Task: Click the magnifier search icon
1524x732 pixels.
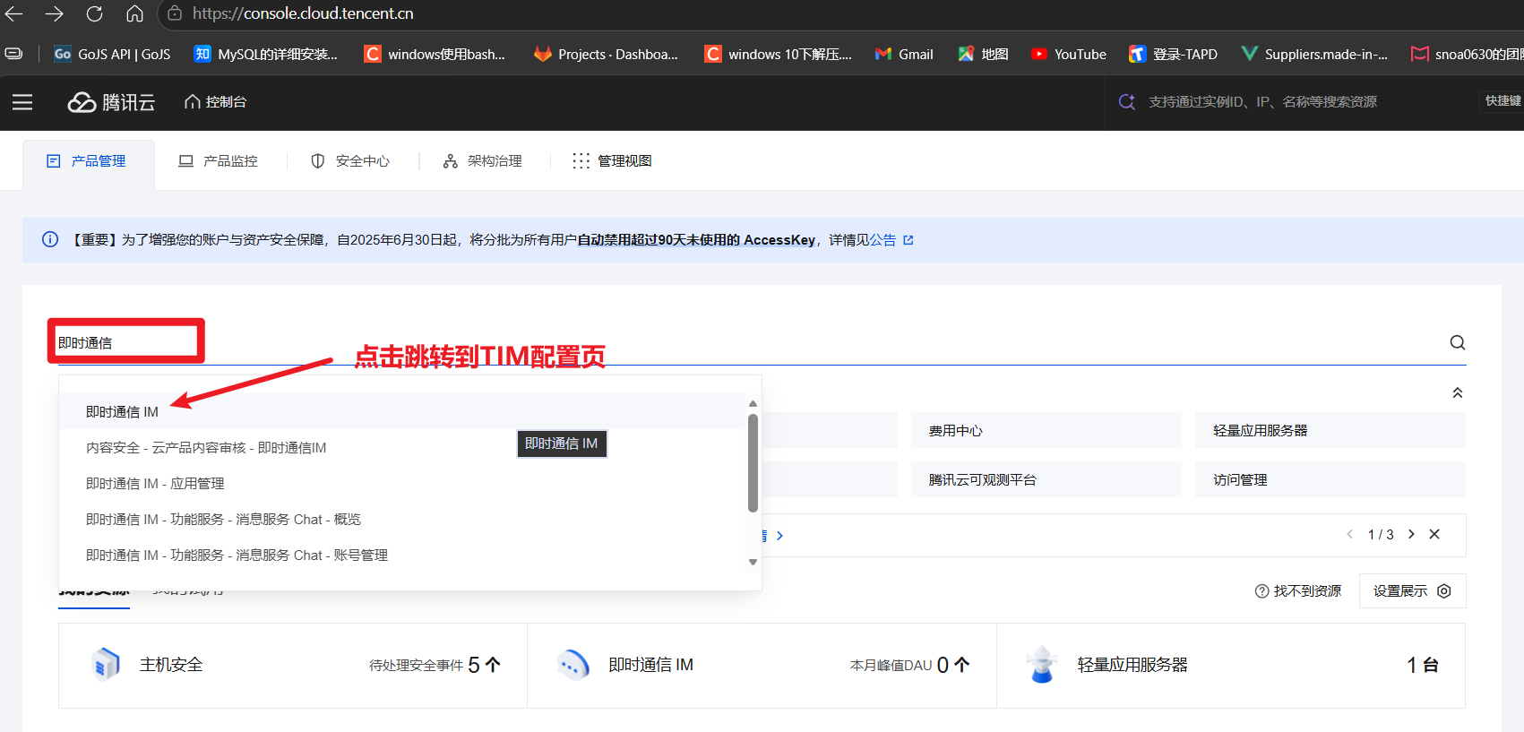Action: coord(1458,342)
